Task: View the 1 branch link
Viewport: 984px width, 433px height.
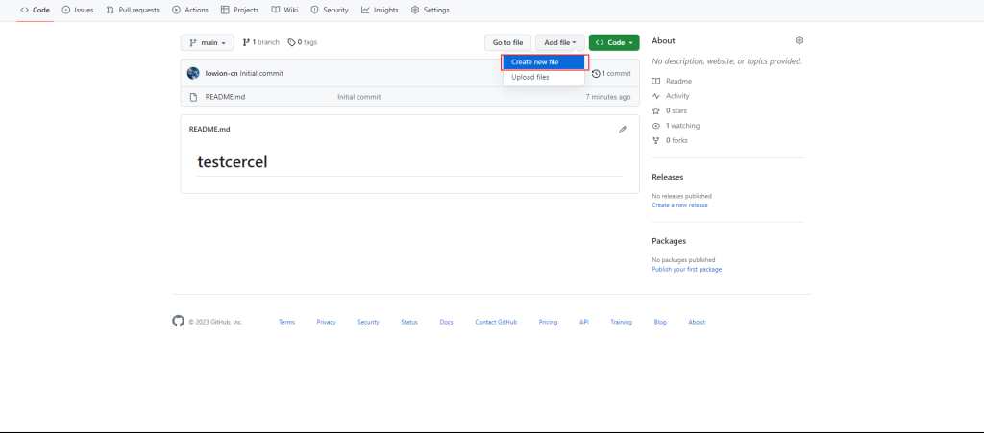Action: 261,42
